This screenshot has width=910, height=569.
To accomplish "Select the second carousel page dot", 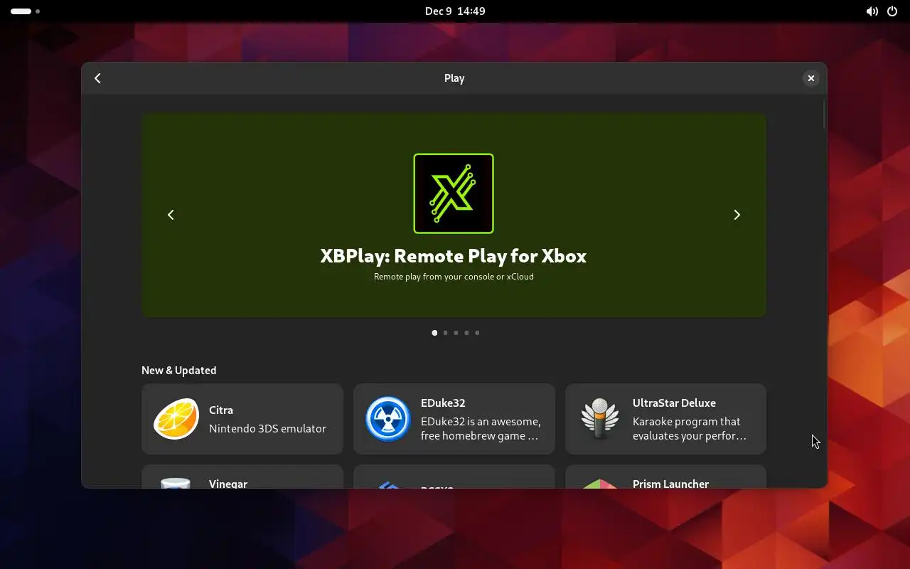I will (x=445, y=333).
